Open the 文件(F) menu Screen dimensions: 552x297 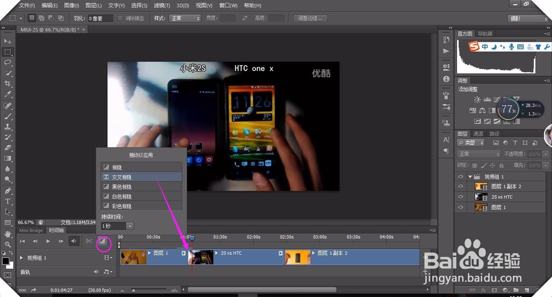(x=27, y=6)
